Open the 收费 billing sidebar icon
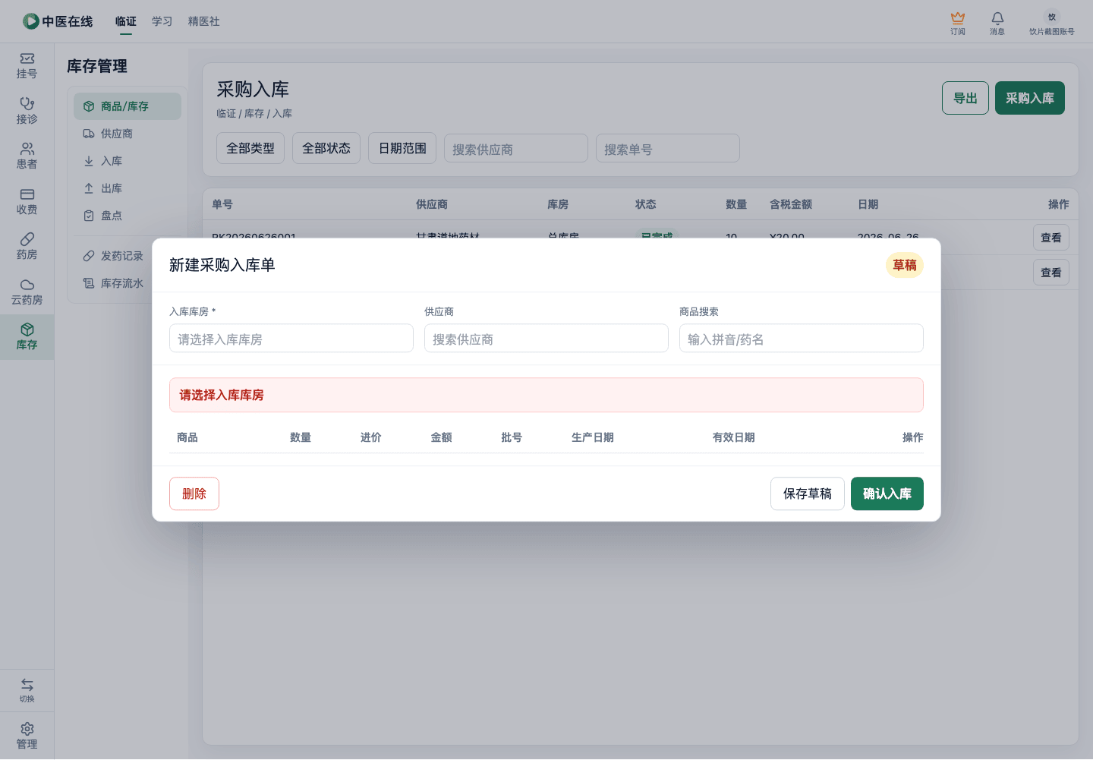This screenshot has height=760, width=1093. 27,202
